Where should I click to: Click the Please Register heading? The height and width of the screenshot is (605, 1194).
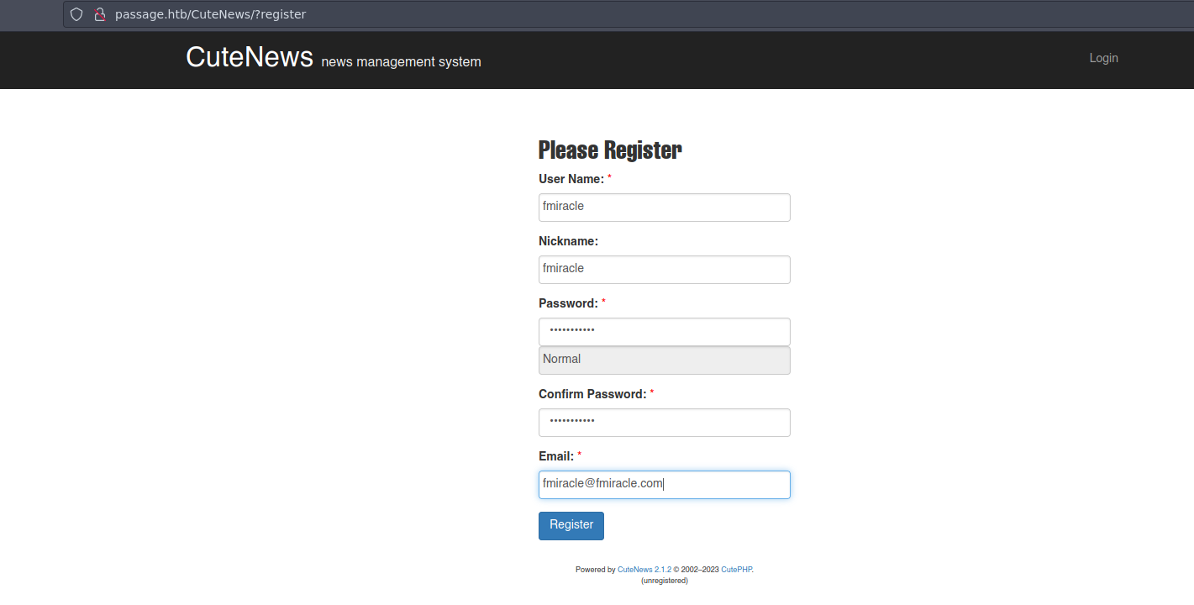610,150
